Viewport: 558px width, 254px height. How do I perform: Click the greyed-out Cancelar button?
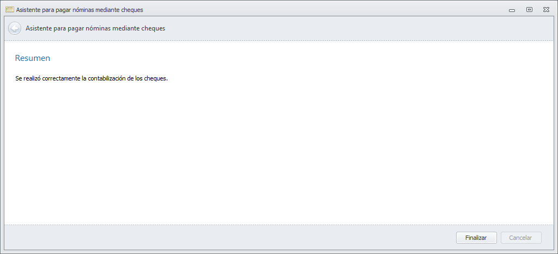pyautogui.click(x=520, y=238)
